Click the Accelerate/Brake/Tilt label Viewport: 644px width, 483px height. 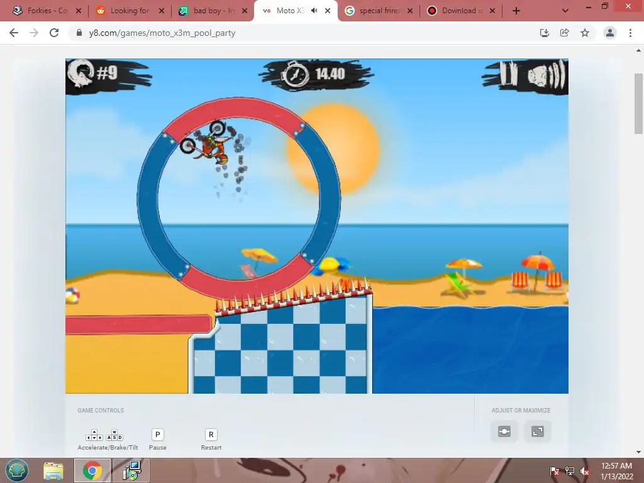[x=108, y=447]
